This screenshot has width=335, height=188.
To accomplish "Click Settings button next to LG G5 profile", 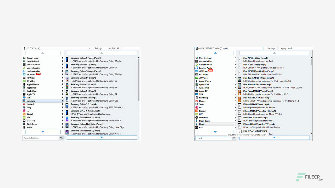I will pos(98,48).
